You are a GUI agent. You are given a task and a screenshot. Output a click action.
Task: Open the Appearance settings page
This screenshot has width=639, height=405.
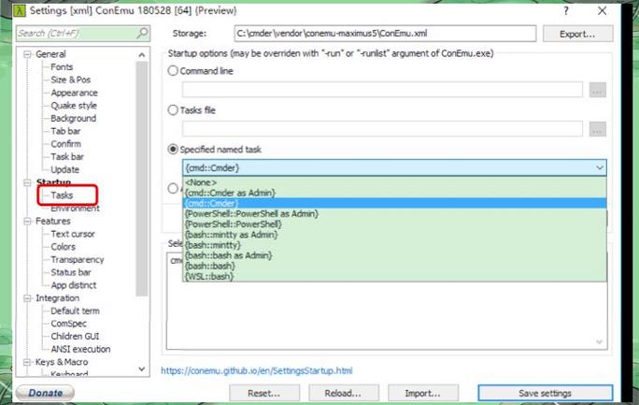pyautogui.click(x=74, y=93)
